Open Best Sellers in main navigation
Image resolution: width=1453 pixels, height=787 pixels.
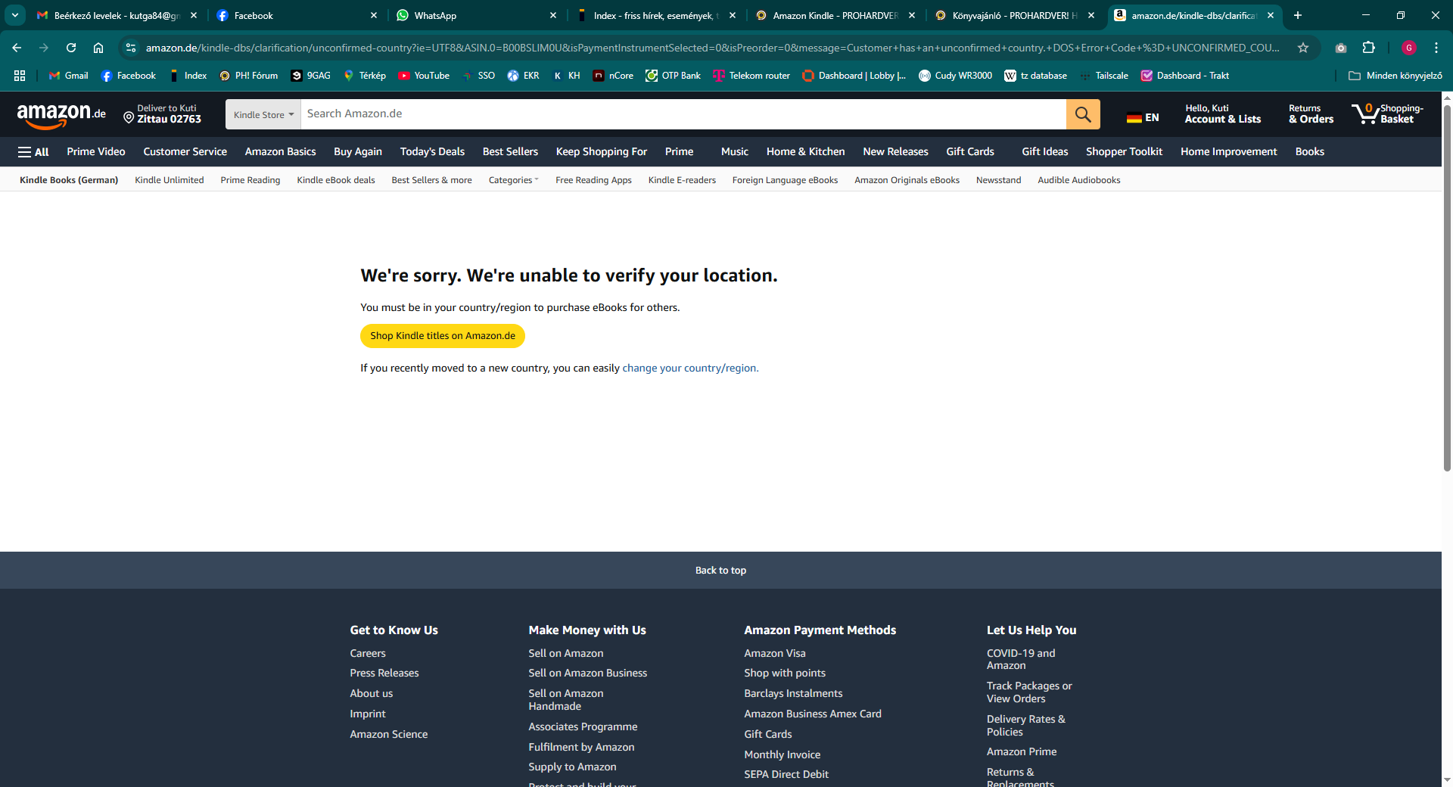coord(510,152)
